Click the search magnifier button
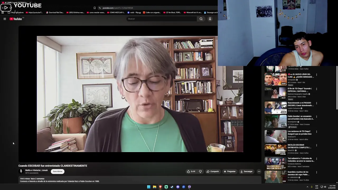The image size is (338, 190). [x=201, y=19]
